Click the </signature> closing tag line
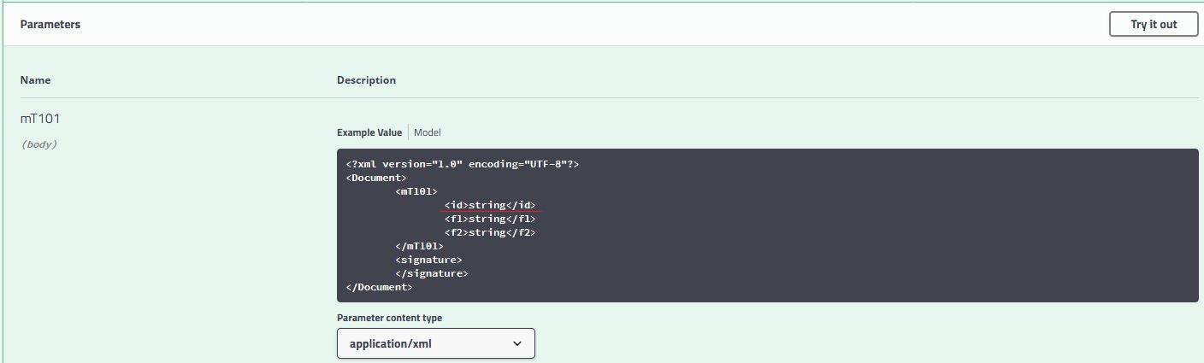This screenshot has width=1204, height=363. [x=432, y=273]
